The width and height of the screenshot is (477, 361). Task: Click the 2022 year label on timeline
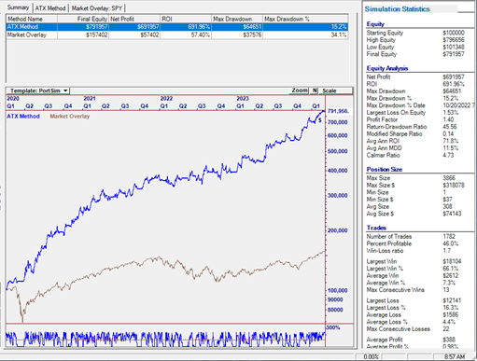(x=166, y=98)
